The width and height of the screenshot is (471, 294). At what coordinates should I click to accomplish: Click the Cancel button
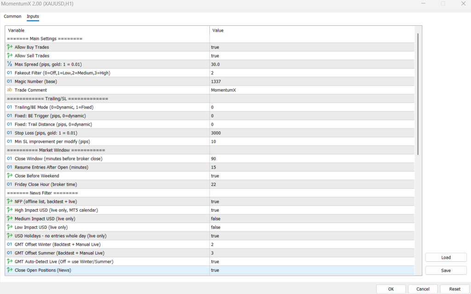[423, 289]
